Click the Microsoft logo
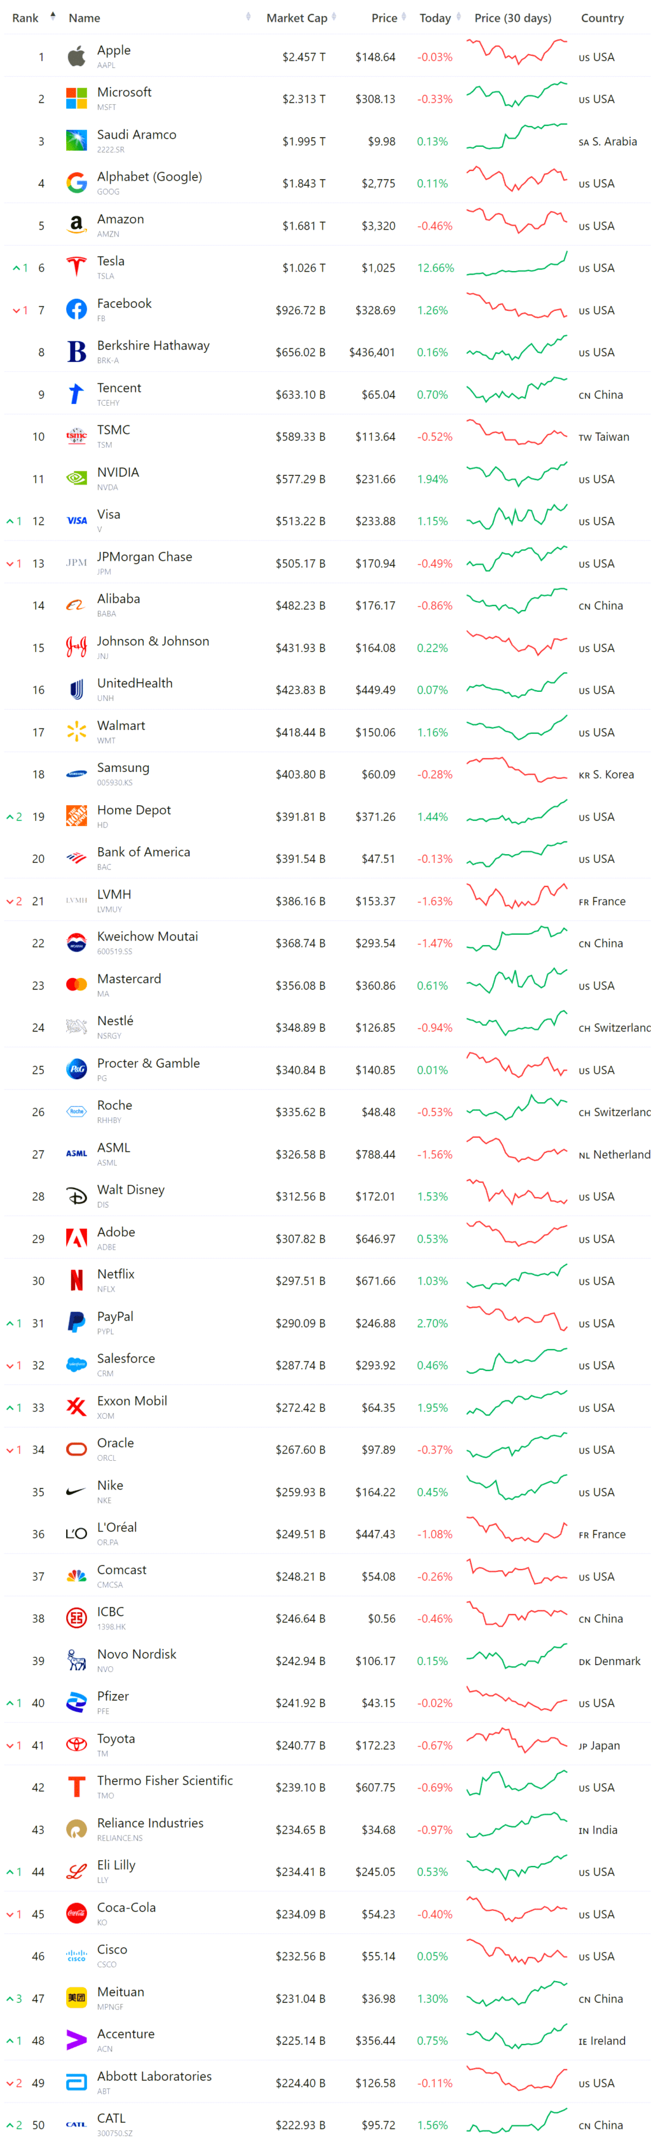 (x=76, y=98)
